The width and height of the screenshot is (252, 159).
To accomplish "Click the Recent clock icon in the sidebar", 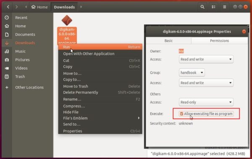I will [x=7, y=18].
